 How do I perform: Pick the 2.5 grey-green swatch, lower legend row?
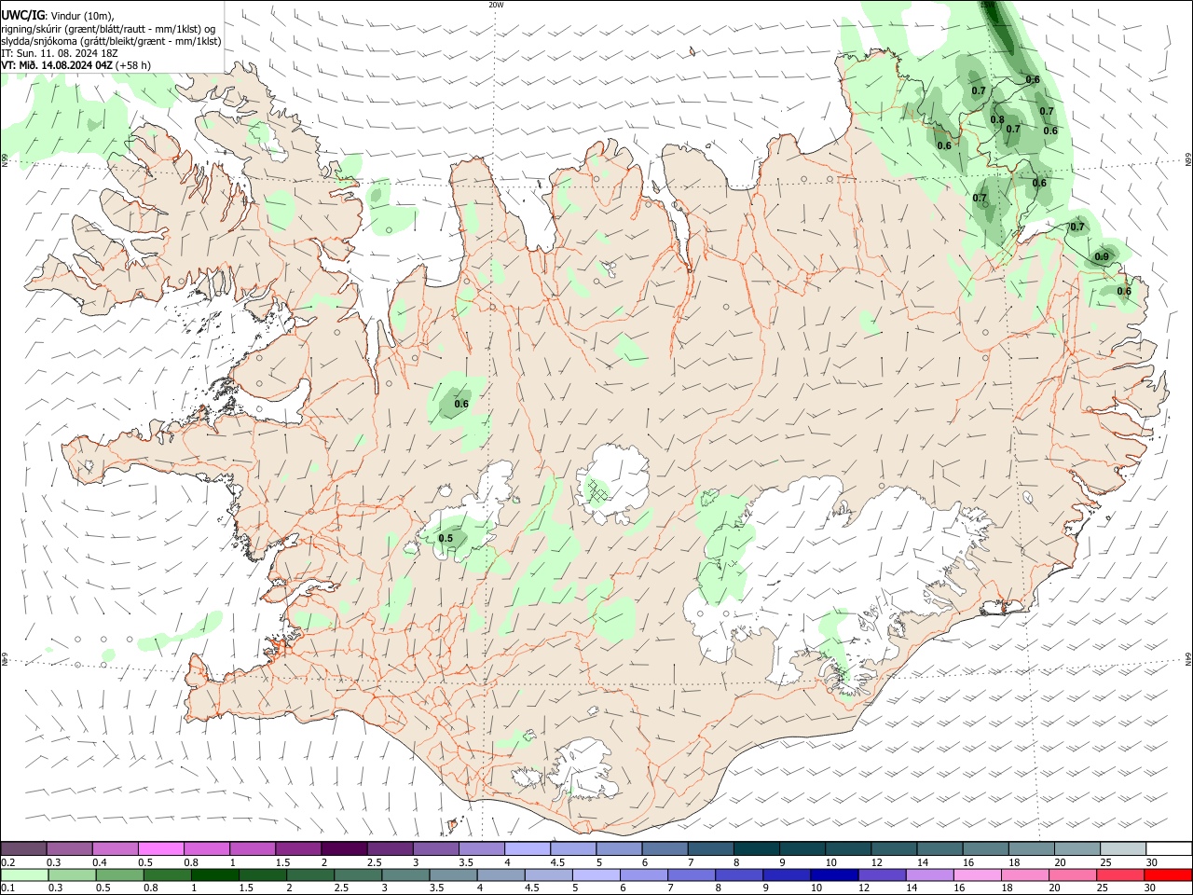click(x=359, y=875)
